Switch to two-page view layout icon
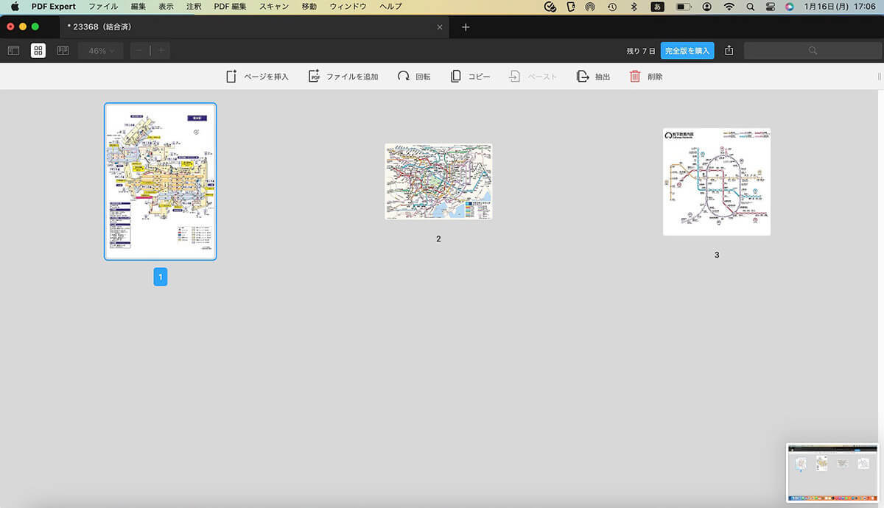The height and width of the screenshot is (508, 884). coord(63,51)
